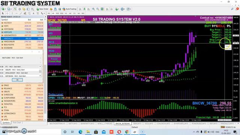Enable chart auto scroll icon
The height and width of the screenshot is (135, 240).
pos(107,9)
